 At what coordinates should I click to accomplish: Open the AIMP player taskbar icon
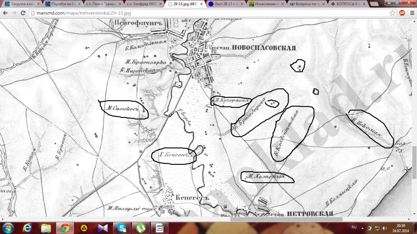84,228
